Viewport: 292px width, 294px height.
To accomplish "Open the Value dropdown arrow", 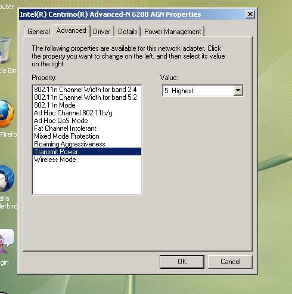I will tap(238, 91).
